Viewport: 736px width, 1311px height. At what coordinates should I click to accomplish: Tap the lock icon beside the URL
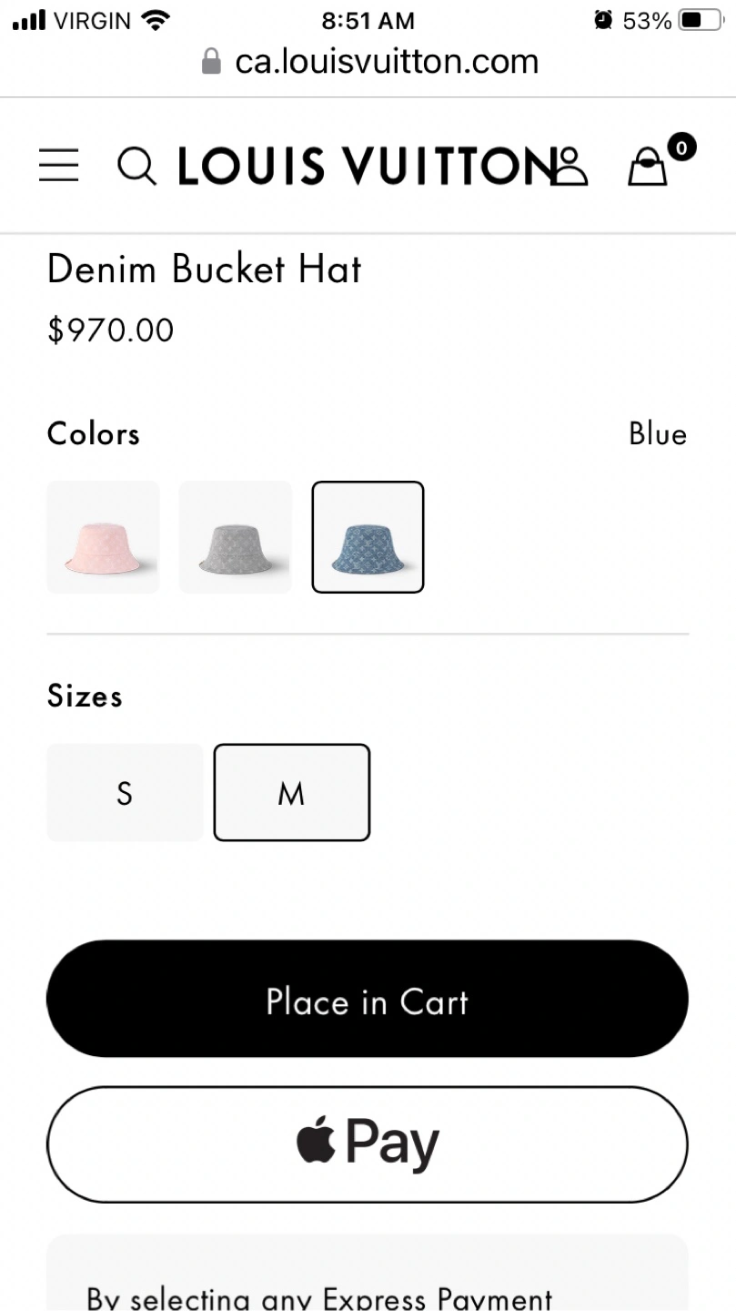[x=211, y=62]
